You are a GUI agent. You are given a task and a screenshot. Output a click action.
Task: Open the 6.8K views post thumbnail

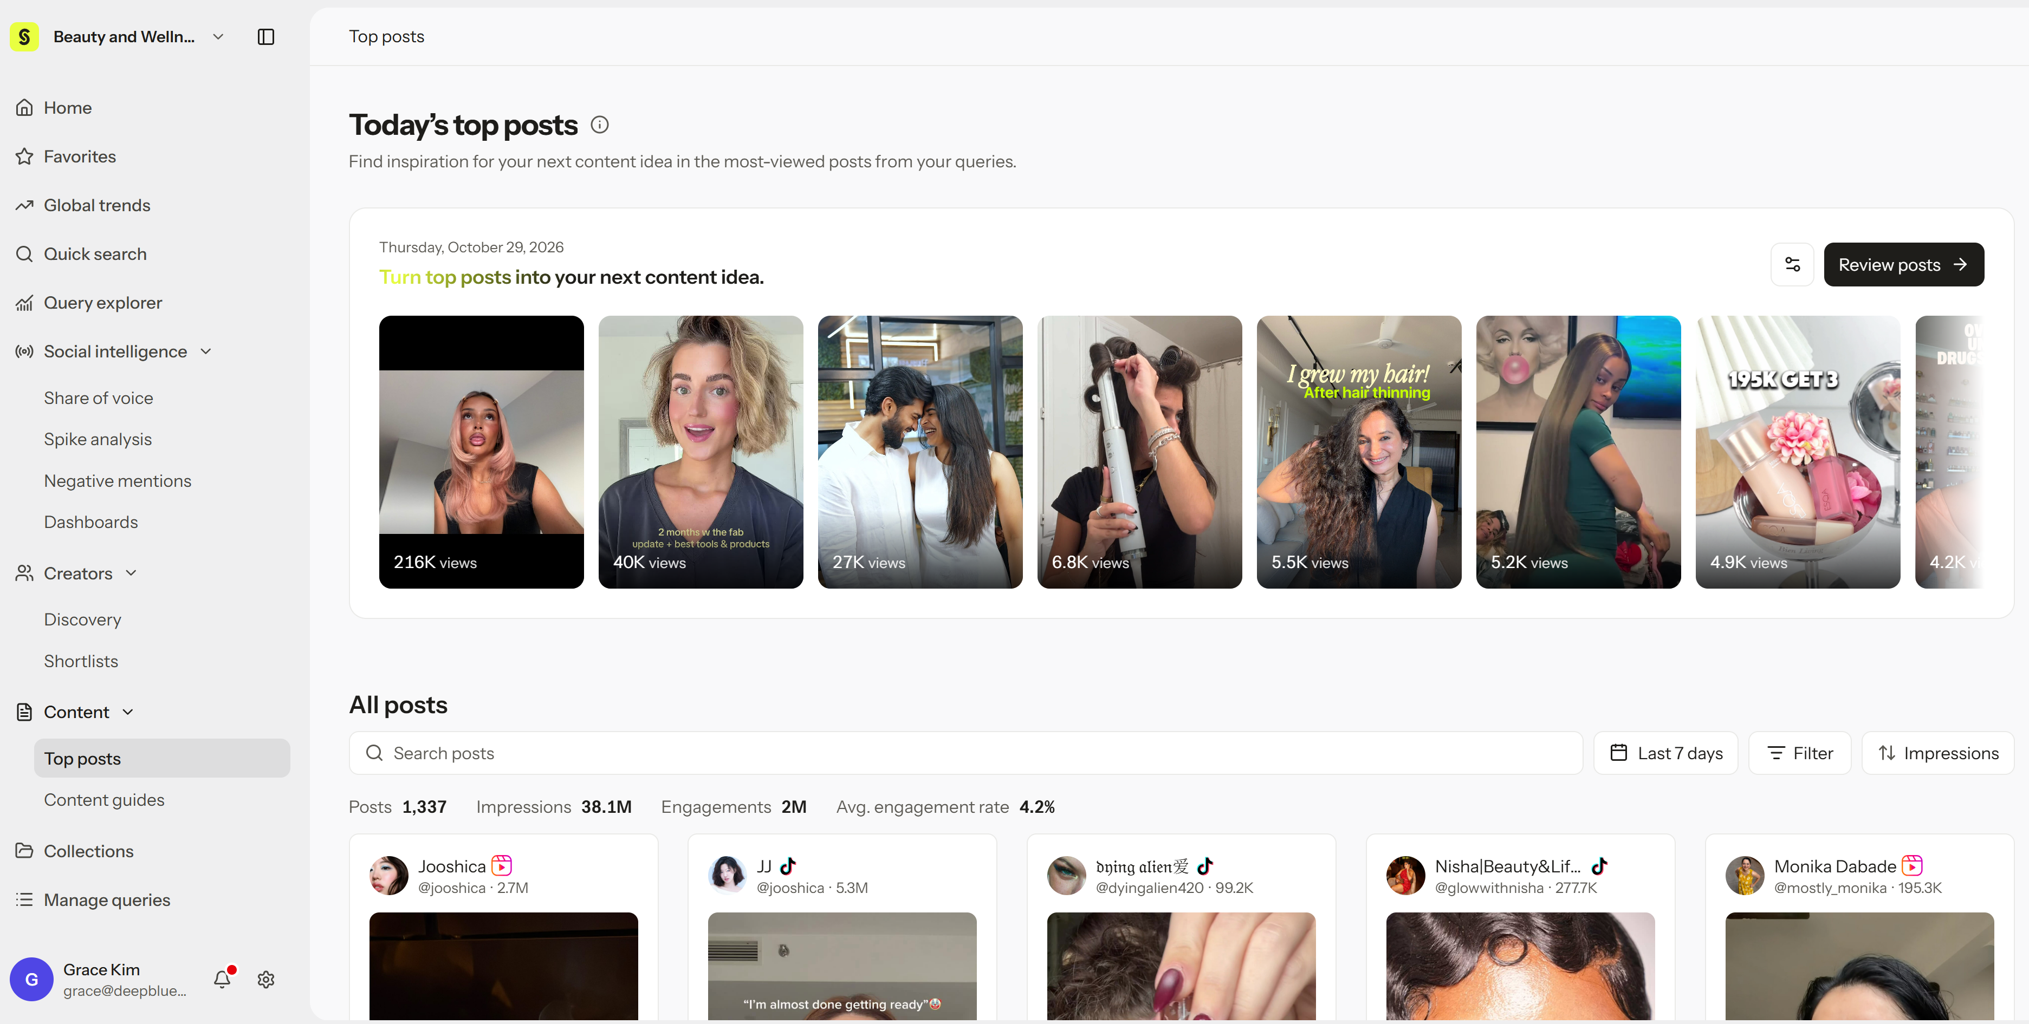1139,452
